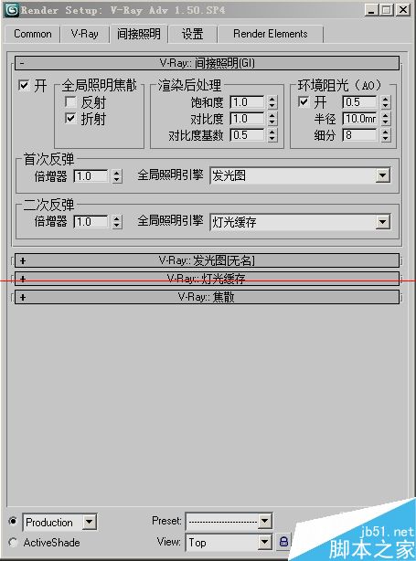Adjust the 饱和度 spinner arrows
Screen dimensions: 416x561
tap(272, 102)
